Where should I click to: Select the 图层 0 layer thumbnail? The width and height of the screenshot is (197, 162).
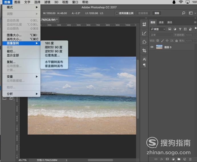(159, 47)
